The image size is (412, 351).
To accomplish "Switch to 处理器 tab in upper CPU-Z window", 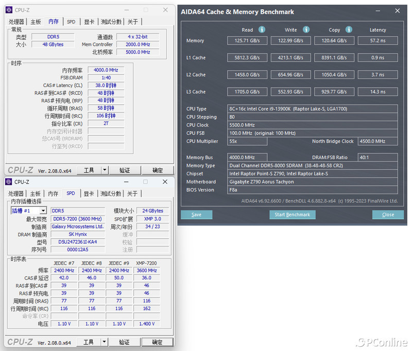I will (x=16, y=22).
